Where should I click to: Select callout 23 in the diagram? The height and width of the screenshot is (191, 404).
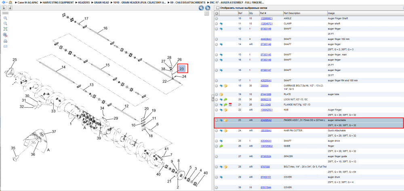(182, 69)
